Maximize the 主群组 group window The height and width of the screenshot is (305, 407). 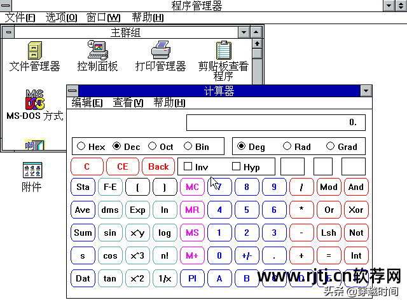click(x=256, y=32)
